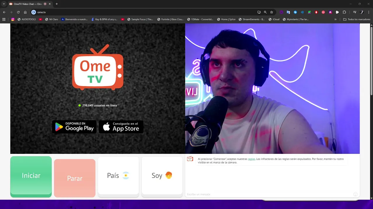
Task: Open the Key & BPM bookmark
Action: coord(104,19)
